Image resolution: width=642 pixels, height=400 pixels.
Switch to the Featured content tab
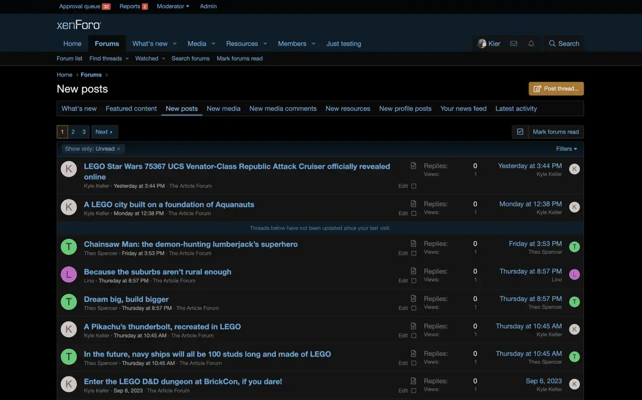[131, 109]
